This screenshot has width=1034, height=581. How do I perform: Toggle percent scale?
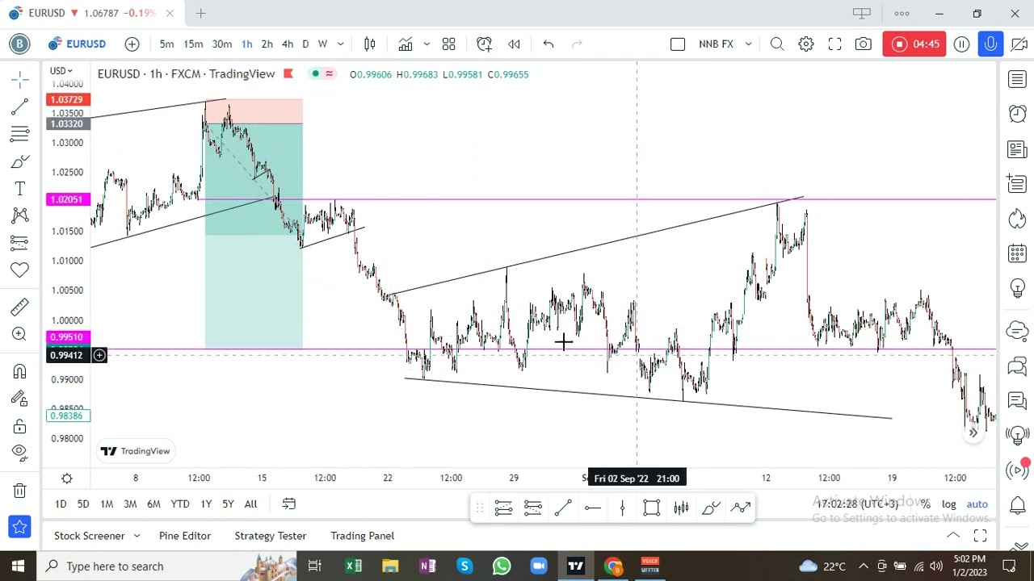tap(925, 504)
